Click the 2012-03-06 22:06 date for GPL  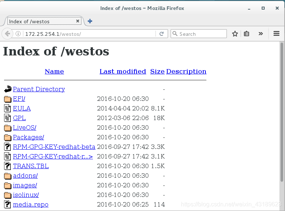pos(123,118)
